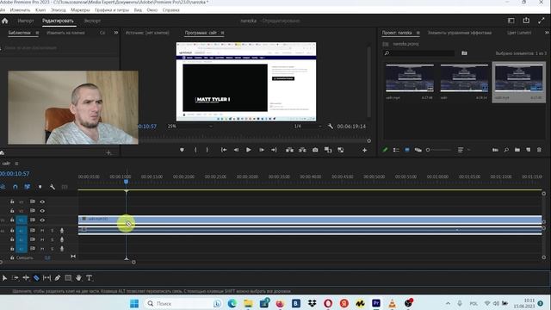Viewport: 551px width, 310px height.
Task: Select the Razor tool in toolbar
Action: (x=36, y=278)
